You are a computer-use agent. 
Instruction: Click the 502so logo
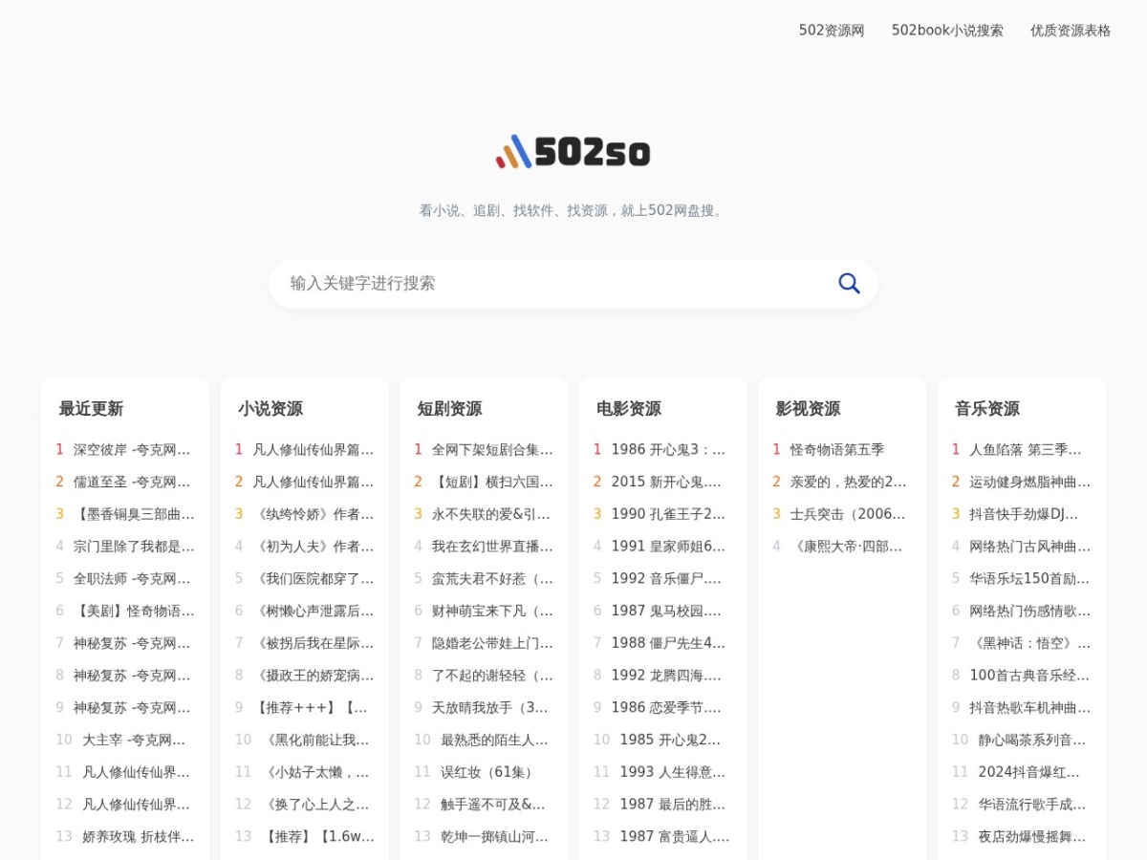573,152
